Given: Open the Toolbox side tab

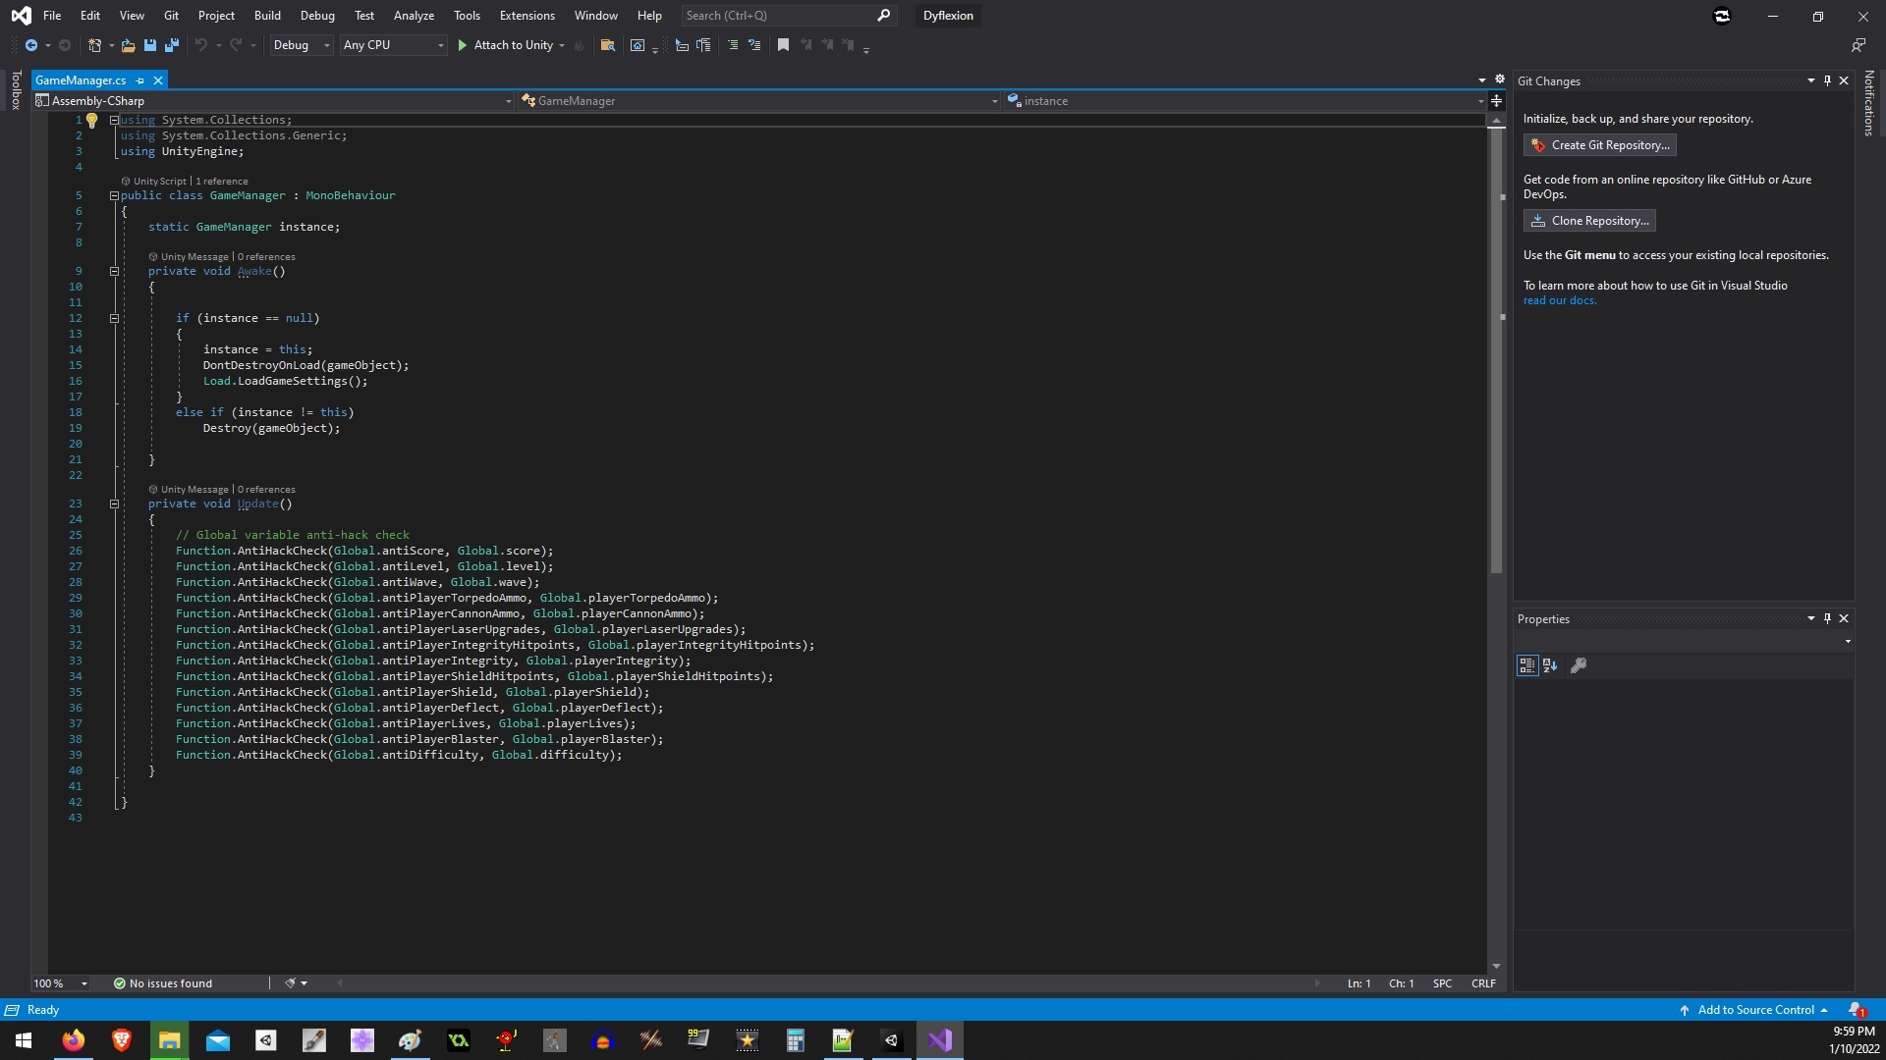Looking at the screenshot, I should pos(15,90).
